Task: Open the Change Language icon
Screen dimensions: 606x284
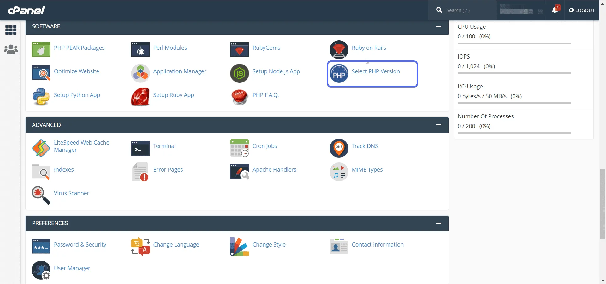Action: pos(140,247)
